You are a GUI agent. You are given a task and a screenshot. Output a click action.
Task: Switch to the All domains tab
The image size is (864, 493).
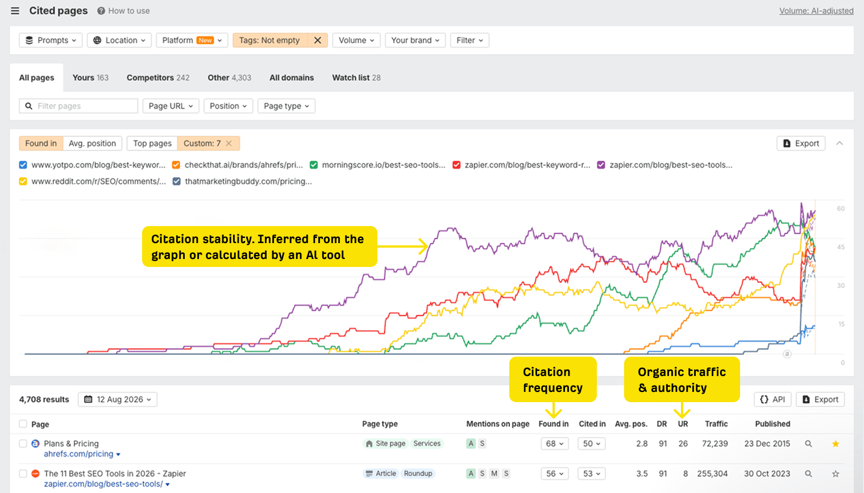pyautogui.click(x=292, y=78)
